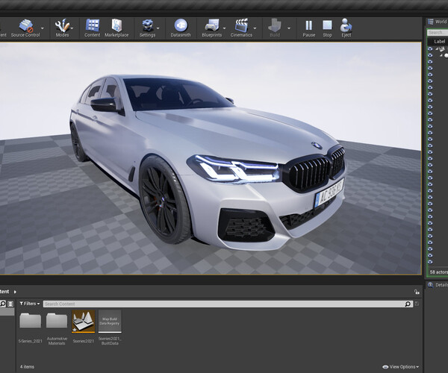The image size is (448, 373).
Task: Click the Search Content input field
Action: pos(228,304)
